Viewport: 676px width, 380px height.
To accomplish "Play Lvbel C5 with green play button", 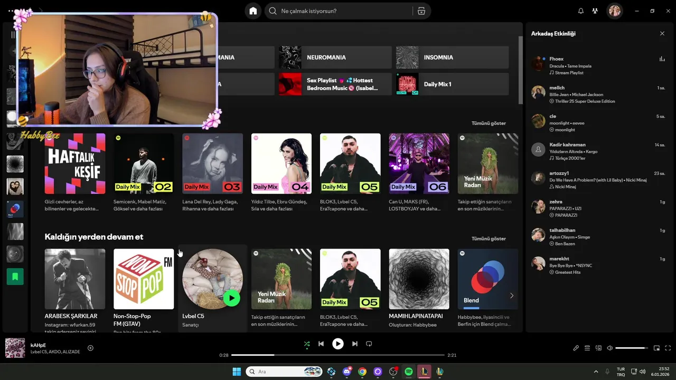I will click(231, 298).
